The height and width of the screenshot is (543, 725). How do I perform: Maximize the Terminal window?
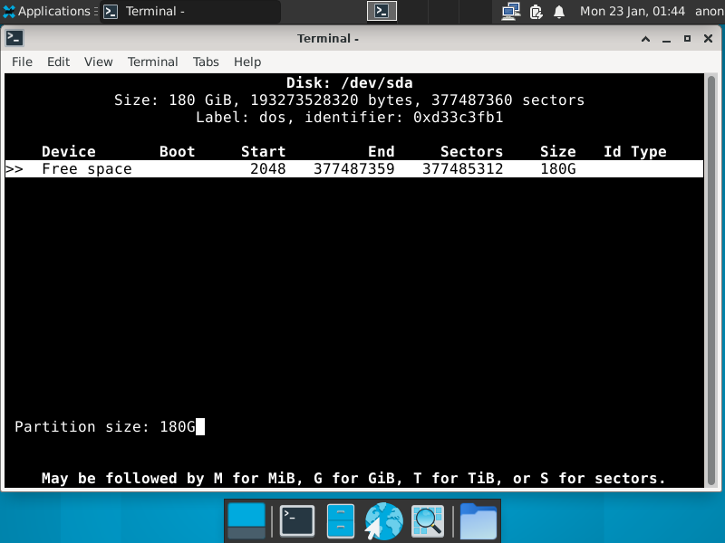point(687,39)
